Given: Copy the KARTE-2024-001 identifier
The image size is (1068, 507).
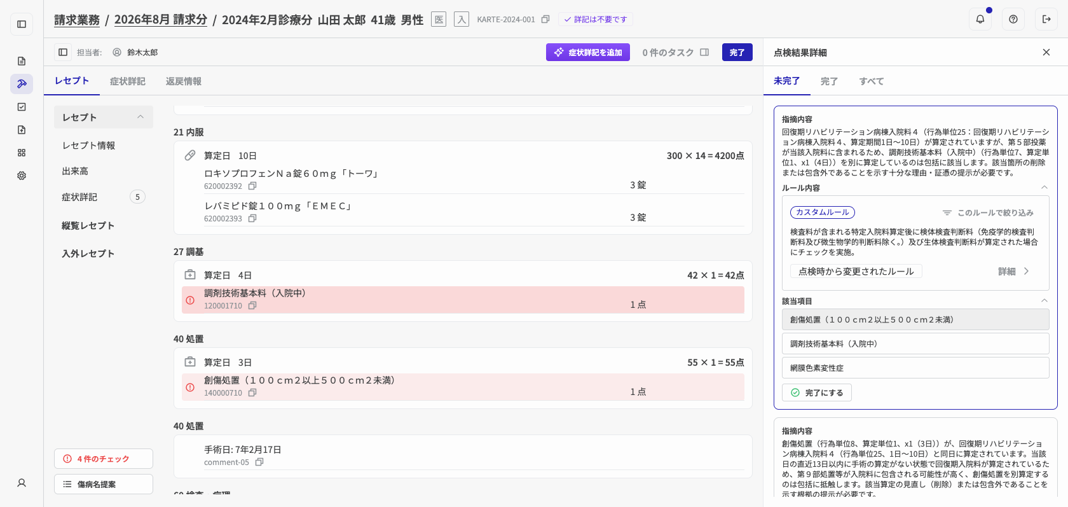Looking at the screenshot, I should point(545,20).
